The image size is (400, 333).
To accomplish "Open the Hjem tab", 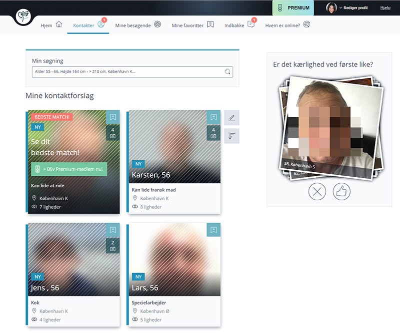I will pos(51,25).
